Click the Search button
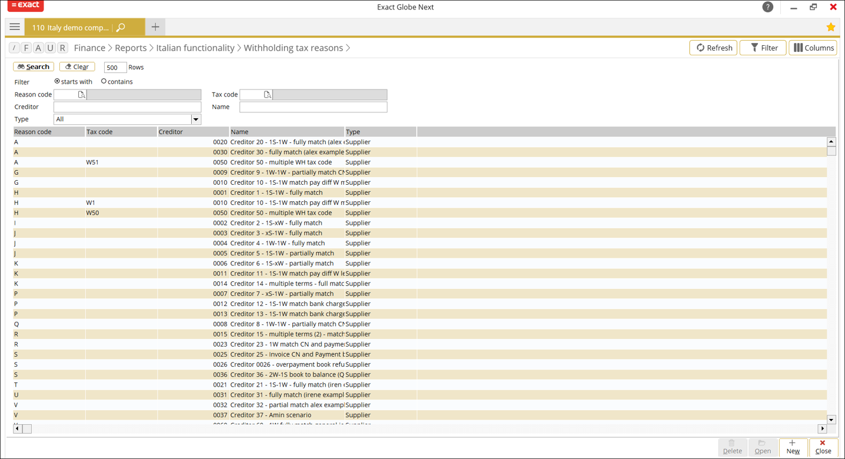Viewport: 845px width, 459px height. (x=34, y=67)
